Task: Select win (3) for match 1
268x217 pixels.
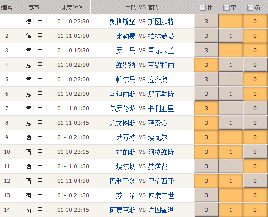Action: (x=207, y=22)
